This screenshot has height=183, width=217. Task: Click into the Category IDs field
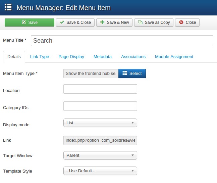(x=100, y=106)
